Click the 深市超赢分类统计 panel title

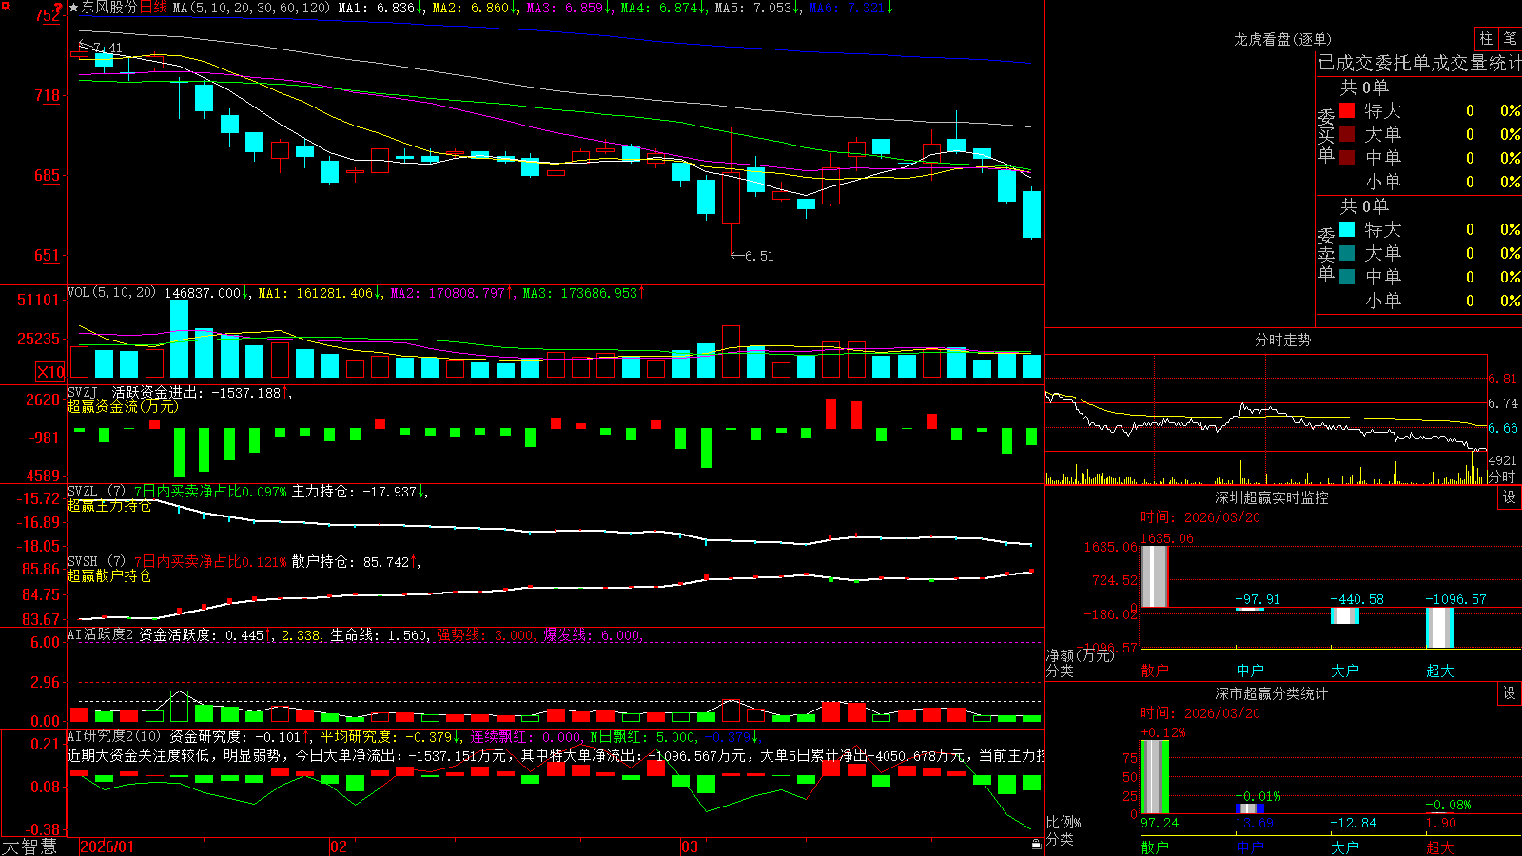pos(1272,693)
